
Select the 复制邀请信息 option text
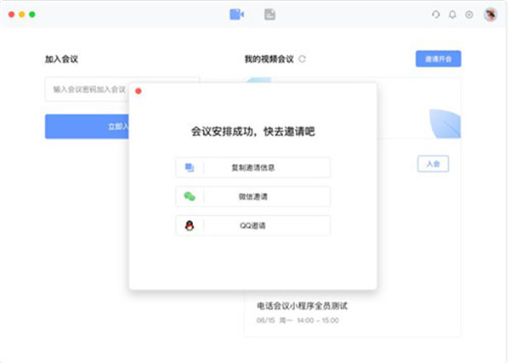(x=252, y=167)
